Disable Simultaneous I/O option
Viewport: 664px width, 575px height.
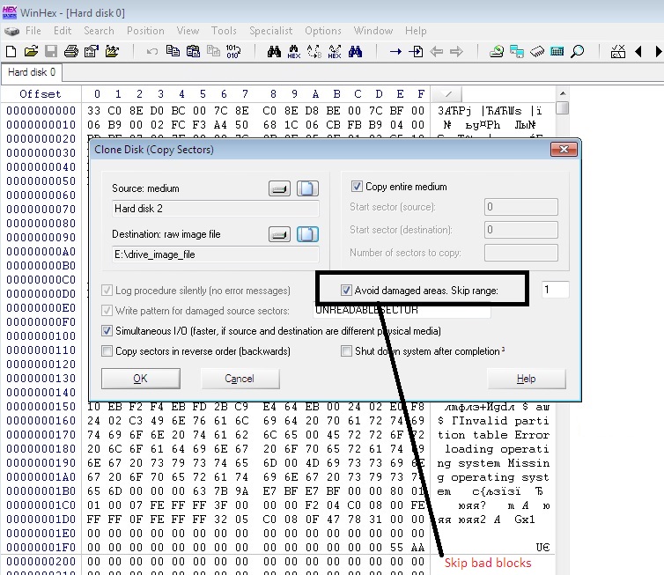click(107, 331)
